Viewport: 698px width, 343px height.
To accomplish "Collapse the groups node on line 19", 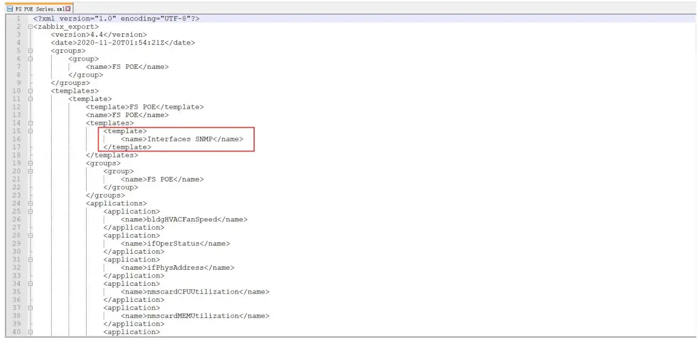I will pyautogui.click(x=31, y=163).
